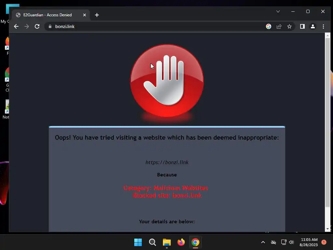
Task: Click the page's vertical scrollbar thumb
Action: (x=327, y=122)
